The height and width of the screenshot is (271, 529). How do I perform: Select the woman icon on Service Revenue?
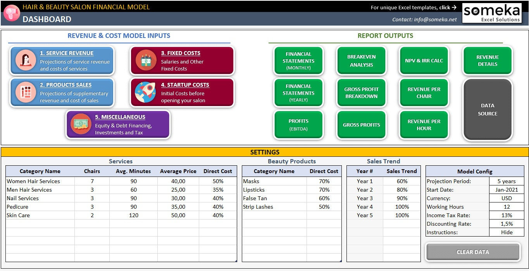(x=25, y=61)
